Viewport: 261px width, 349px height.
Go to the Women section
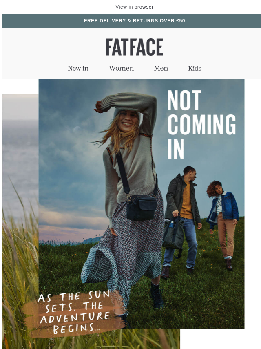[x=121, y=68]
